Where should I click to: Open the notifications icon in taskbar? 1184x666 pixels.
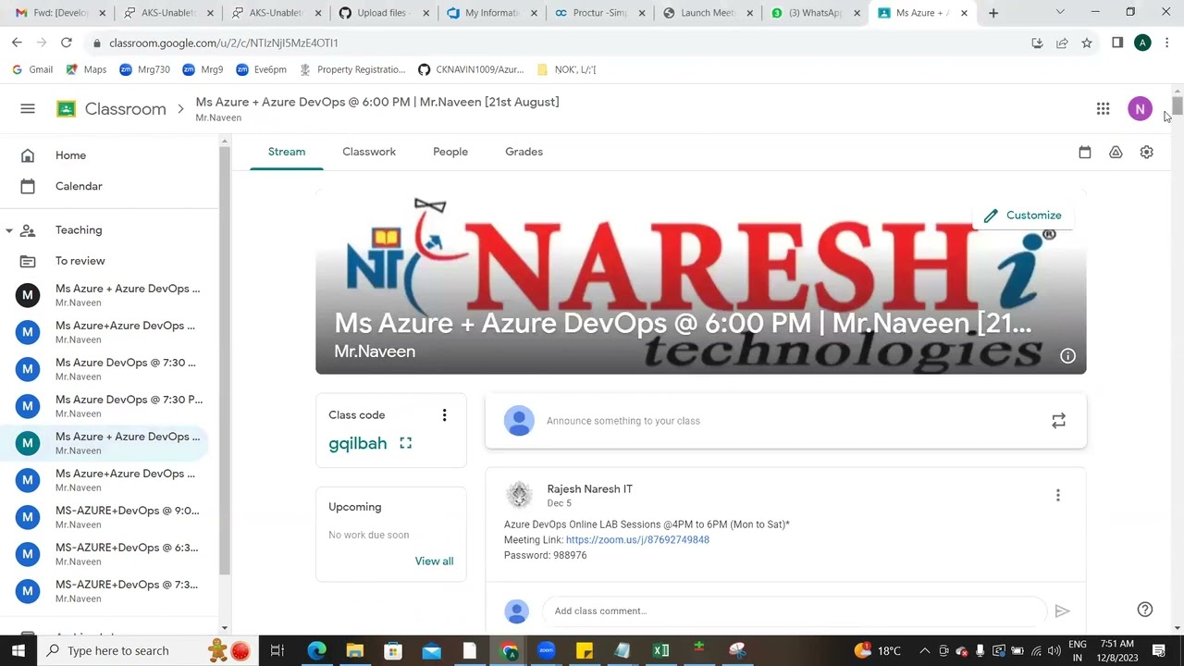coord(1158,650)
